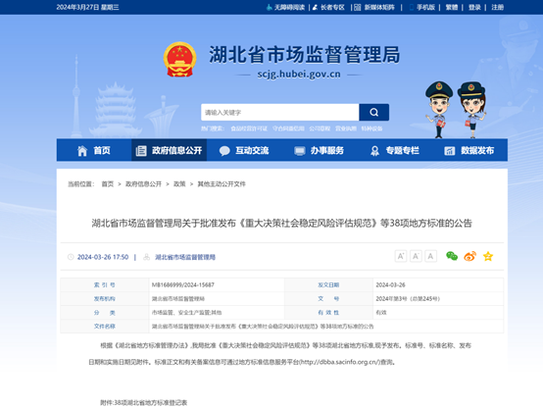Open the 政府信息公开 navigation tab
Image resolution: width=543 pixels, height=408 pixels.
click(169, 150)
